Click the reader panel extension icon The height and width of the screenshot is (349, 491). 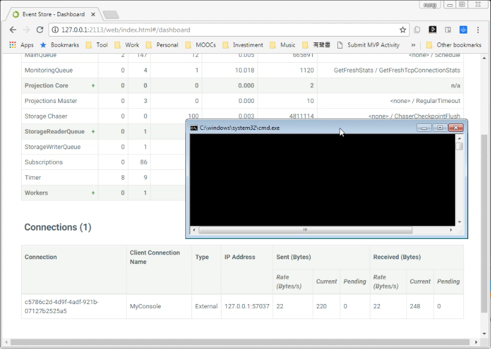448,30
